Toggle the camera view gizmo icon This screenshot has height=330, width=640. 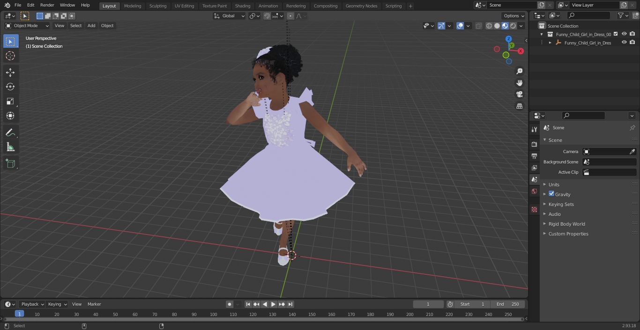pyautogui.click(x=520, y=95)
